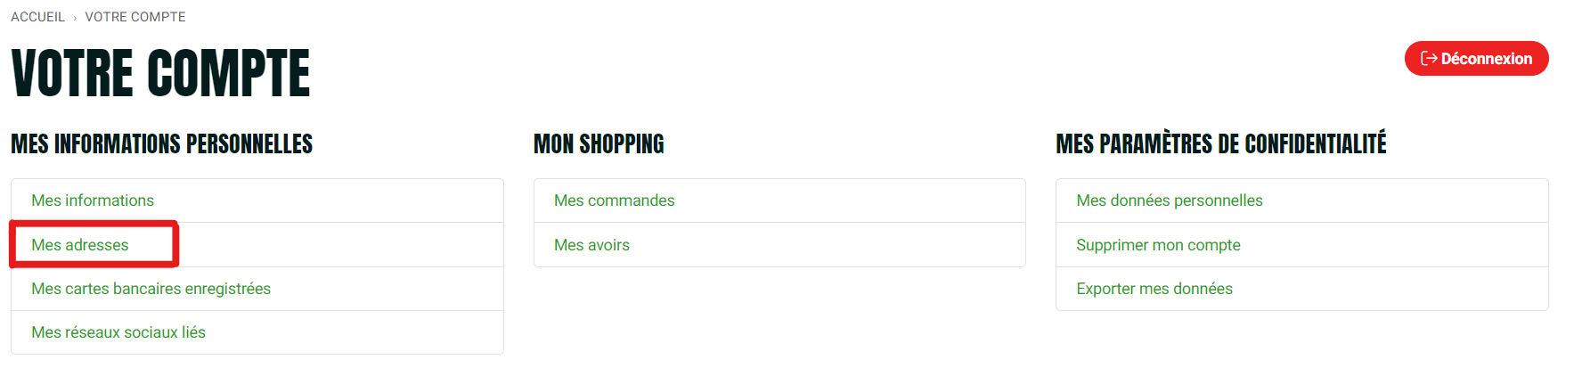
Task: Click the breadcrumb separator chevron
Action: click(75, 18)
